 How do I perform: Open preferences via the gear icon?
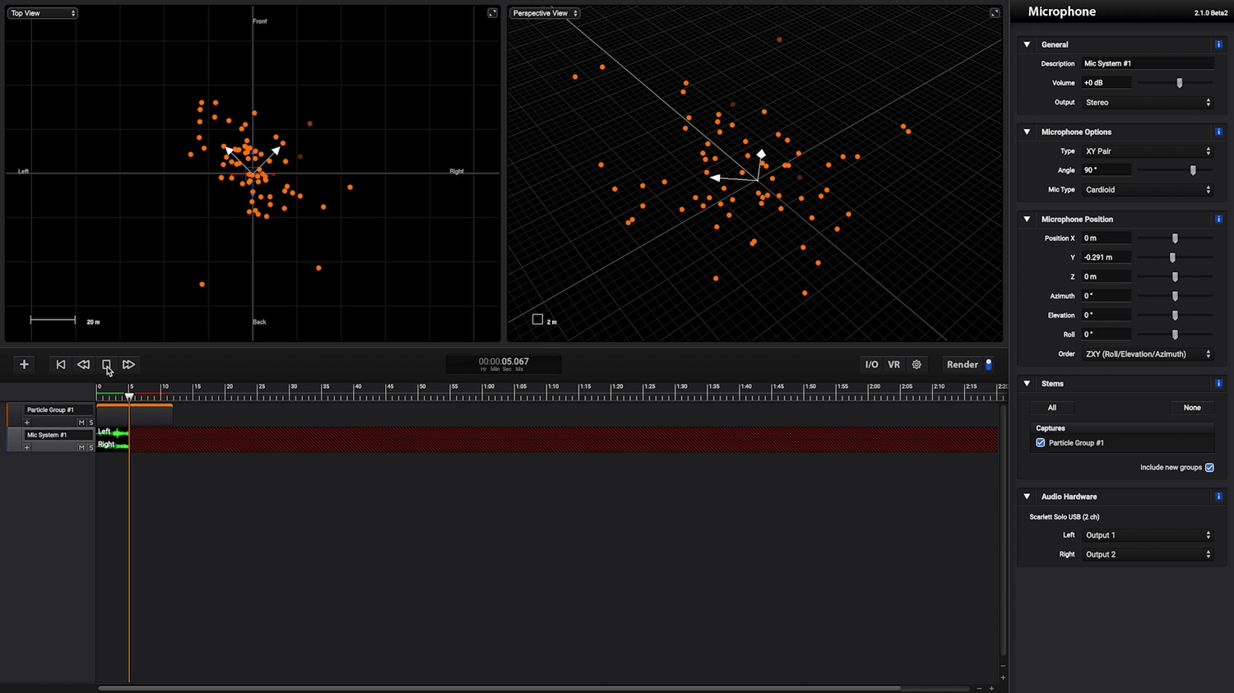coord(916,364)
